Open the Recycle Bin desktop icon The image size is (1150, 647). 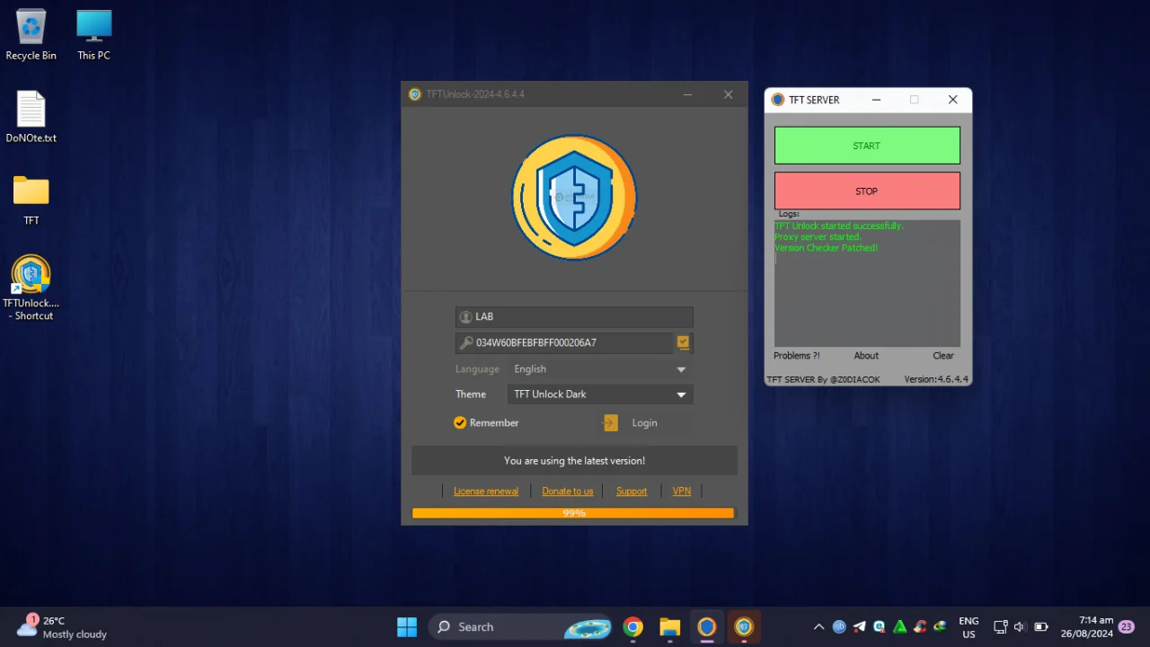31,35
